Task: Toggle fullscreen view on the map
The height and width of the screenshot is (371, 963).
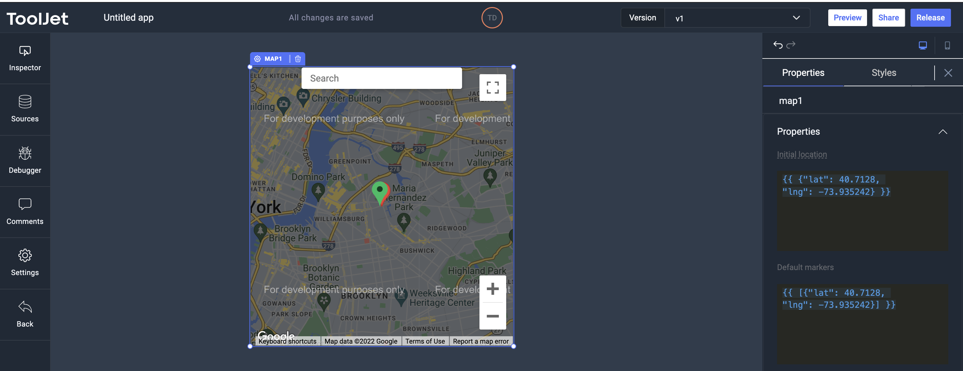Action: 492,88
